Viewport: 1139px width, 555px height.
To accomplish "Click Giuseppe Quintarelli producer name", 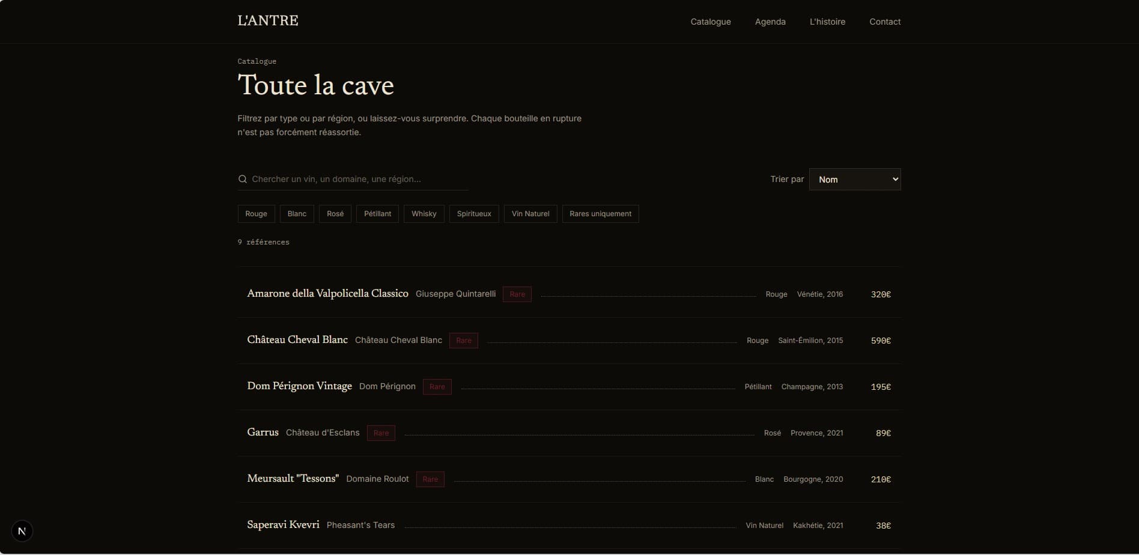I will [455, 294].
